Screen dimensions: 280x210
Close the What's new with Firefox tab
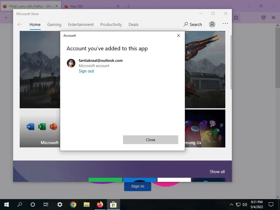coord(57,6)
